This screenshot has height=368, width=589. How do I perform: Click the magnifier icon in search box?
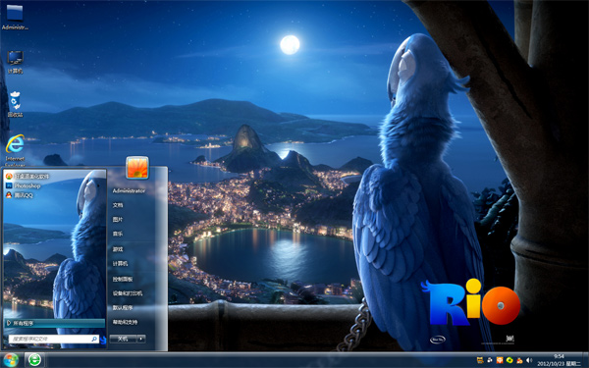(x=94, y=339)
